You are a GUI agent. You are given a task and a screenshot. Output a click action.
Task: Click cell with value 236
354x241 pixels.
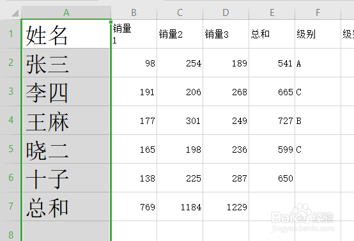click(x=226, y=149)
